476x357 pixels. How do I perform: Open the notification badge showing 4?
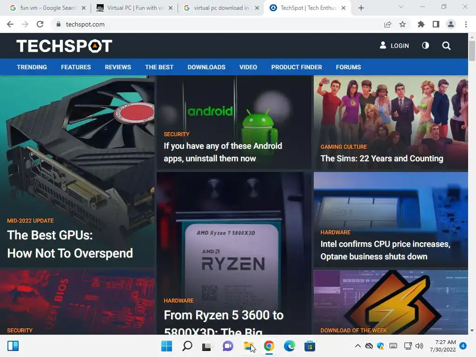pos(463,346)
